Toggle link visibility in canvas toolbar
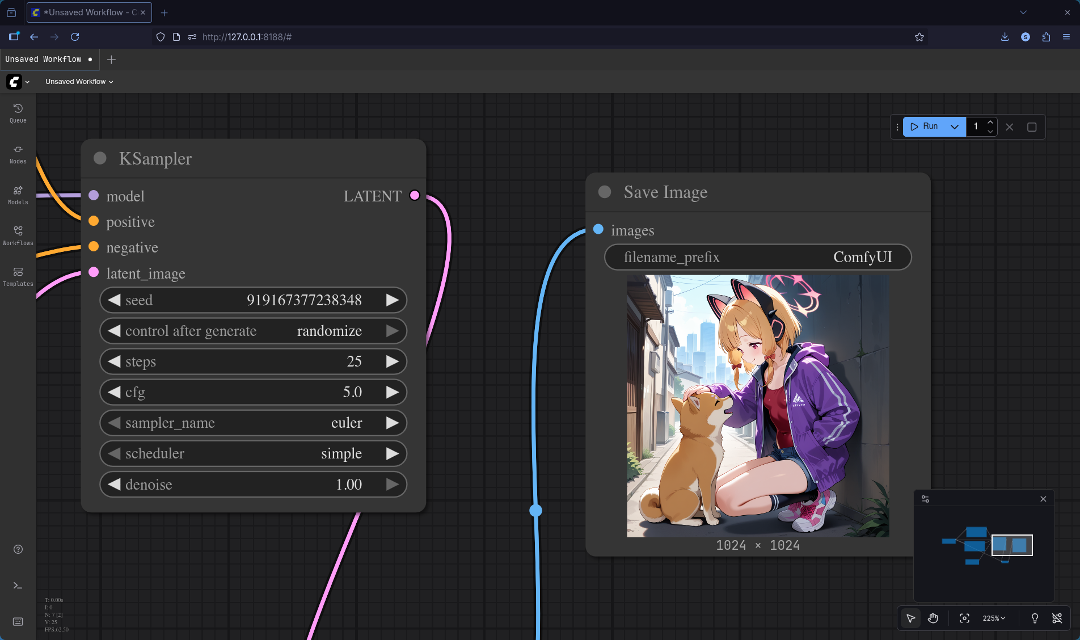This screenshot has height=640, width=1080. 1057,618
